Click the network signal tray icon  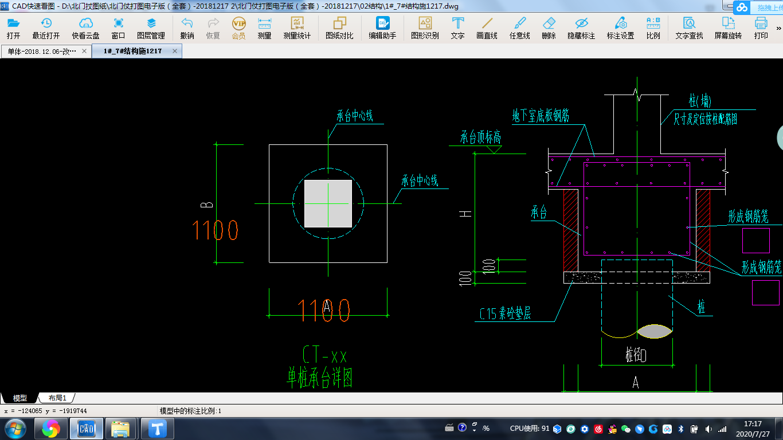[722, 429]
